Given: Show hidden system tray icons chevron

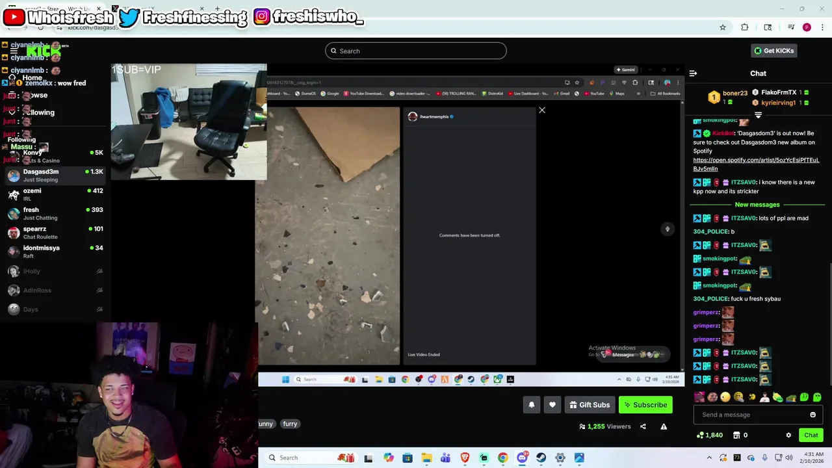Looking at the screenshot, I should [x=709, y=458].
